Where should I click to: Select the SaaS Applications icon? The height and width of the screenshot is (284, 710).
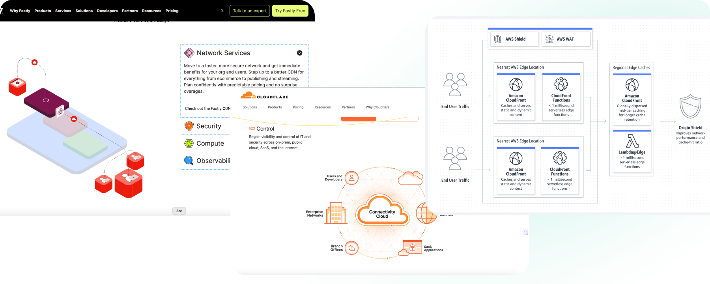point(410,248)
